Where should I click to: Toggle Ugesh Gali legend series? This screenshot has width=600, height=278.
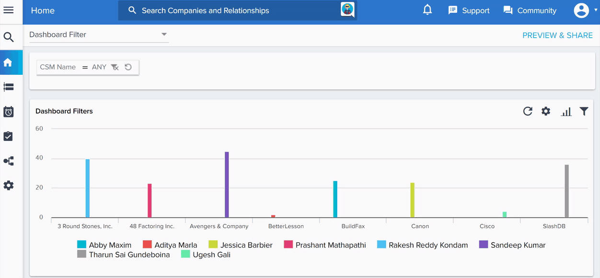pos(206,255)
